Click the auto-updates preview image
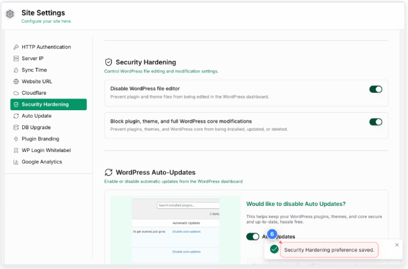408x269 pixels. [x=175, y=230]
